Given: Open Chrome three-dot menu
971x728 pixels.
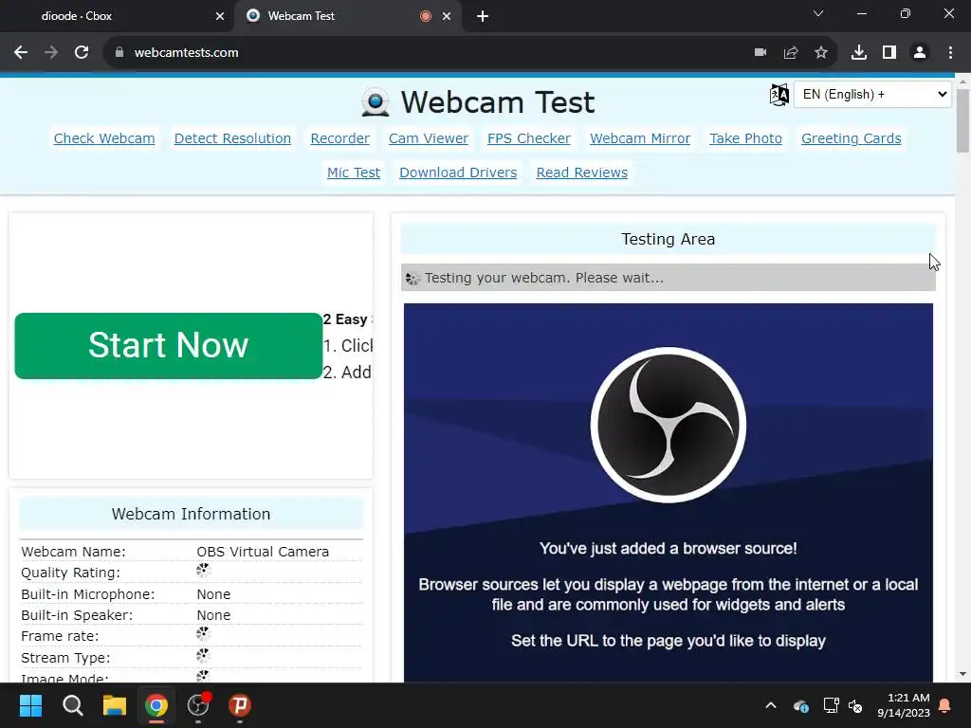Looking at the screenshot, I should pos(950,53).
